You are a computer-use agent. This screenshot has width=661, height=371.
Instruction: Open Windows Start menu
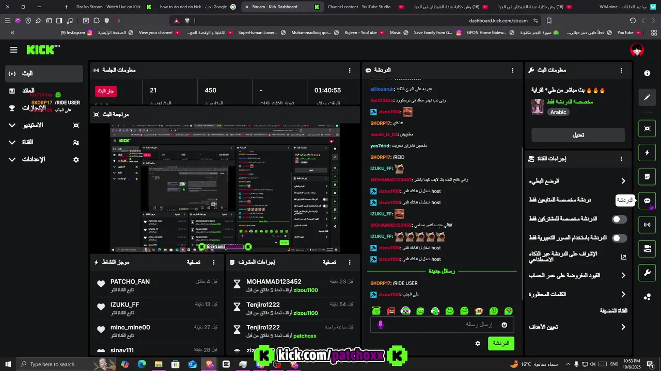coord(8,364)
